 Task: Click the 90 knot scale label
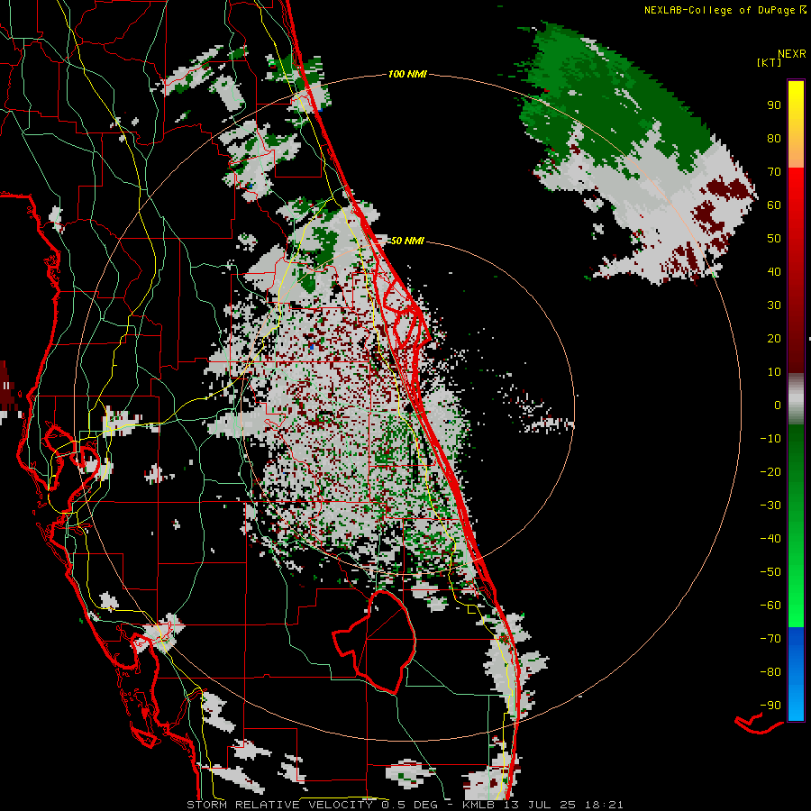point(774,105)
